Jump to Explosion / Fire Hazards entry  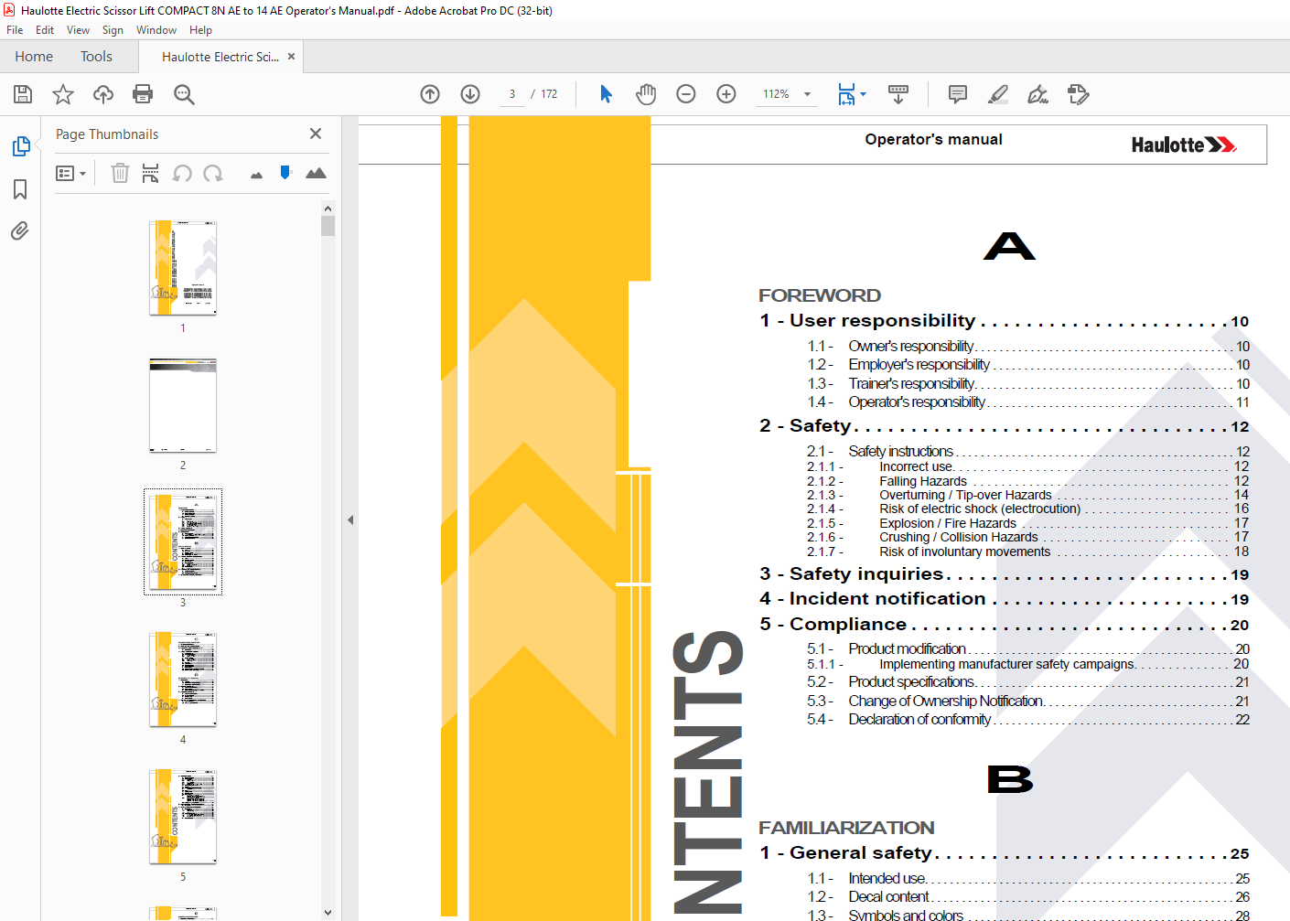[x=1028, y=523]
